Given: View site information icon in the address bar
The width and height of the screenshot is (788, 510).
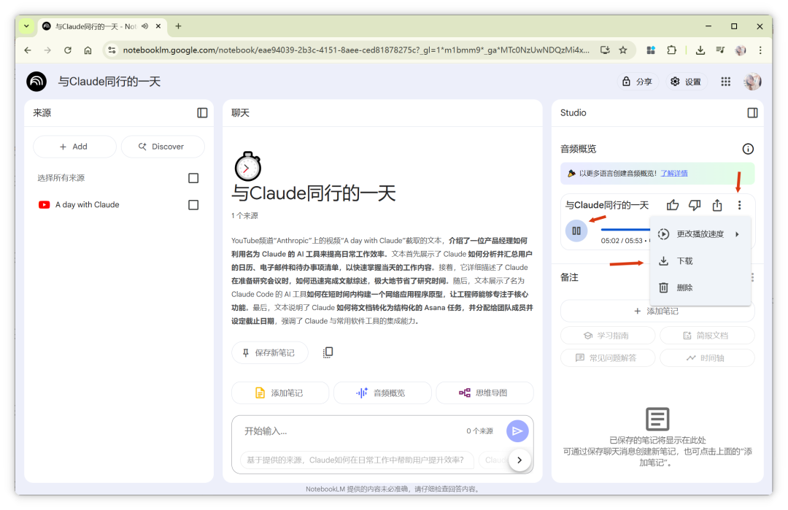Looking at the screenshot, I should pyautogui.click(x=112, y=50).
